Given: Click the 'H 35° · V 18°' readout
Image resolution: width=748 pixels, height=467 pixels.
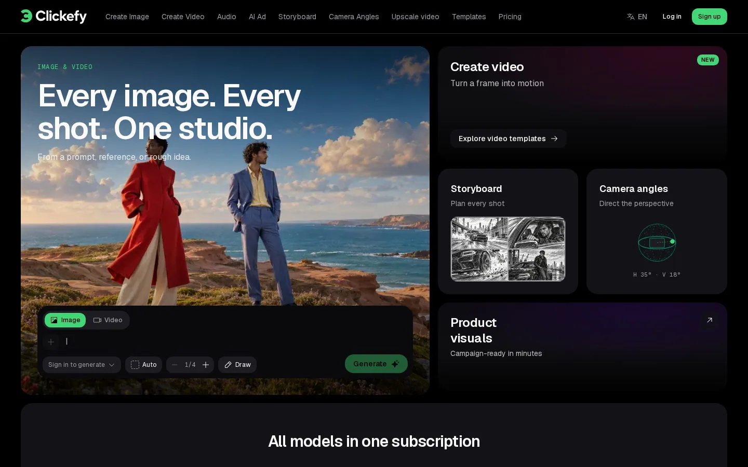Looking at the screenshot, I should click(x=657, y=274).
